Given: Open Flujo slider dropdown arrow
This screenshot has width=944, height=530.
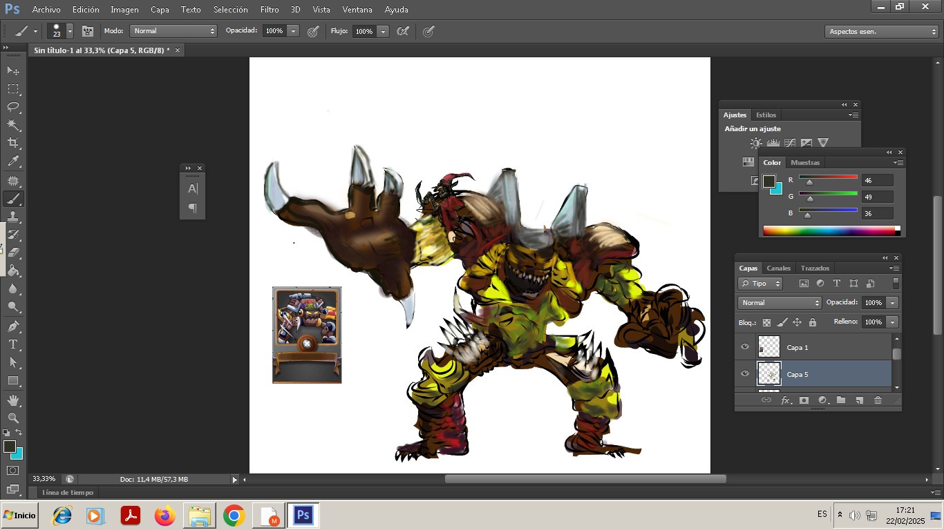Looking at the screenshot, I should pyautogui.click(x=383, y=31).
